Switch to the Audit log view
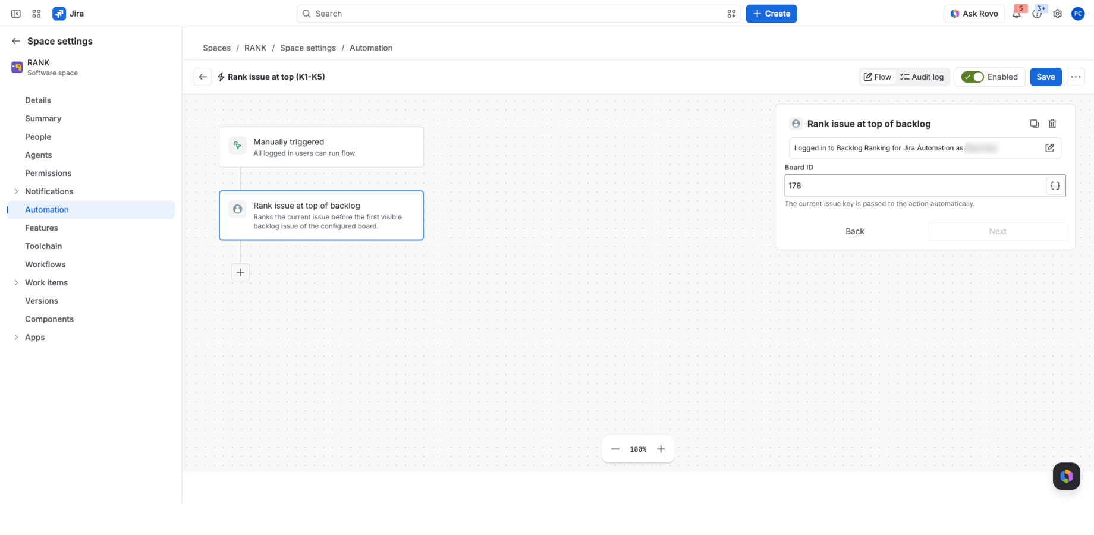Screen dimensions: 1094x535 point(922,77)
